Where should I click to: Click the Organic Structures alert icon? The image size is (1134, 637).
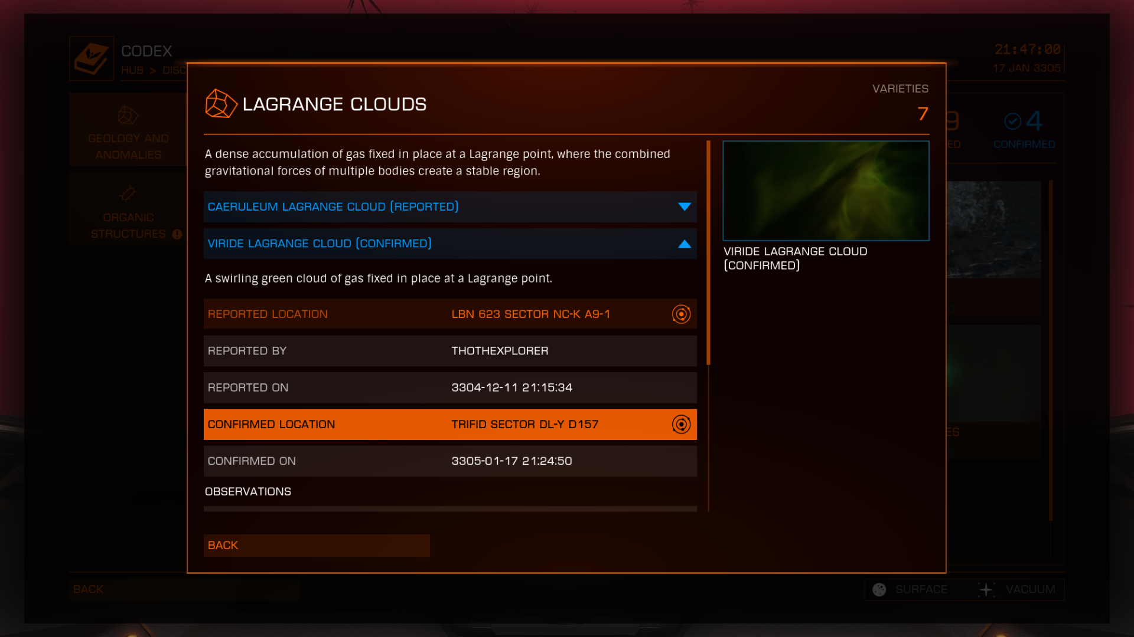coord(177,234)
